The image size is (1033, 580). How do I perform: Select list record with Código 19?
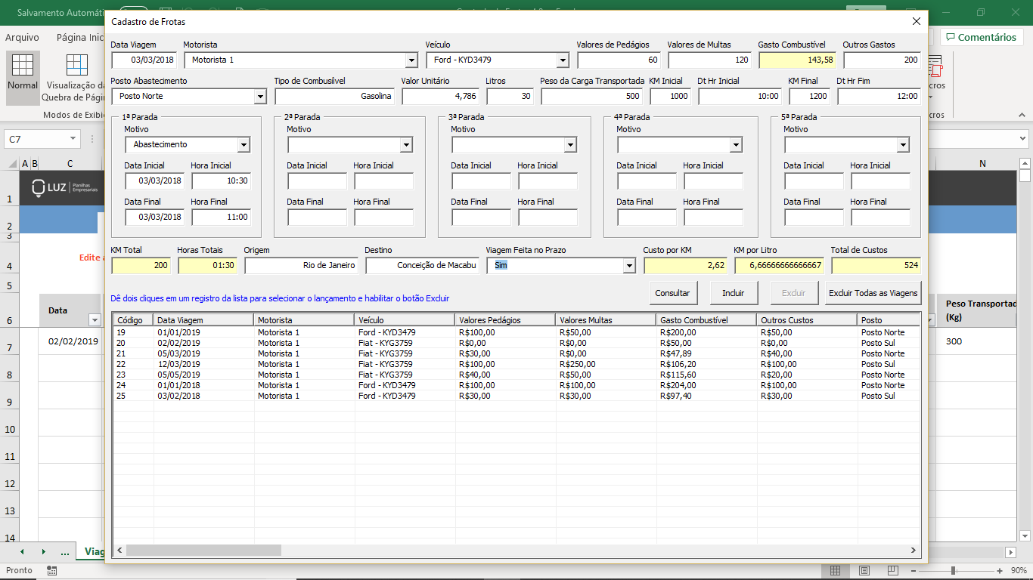516,332
